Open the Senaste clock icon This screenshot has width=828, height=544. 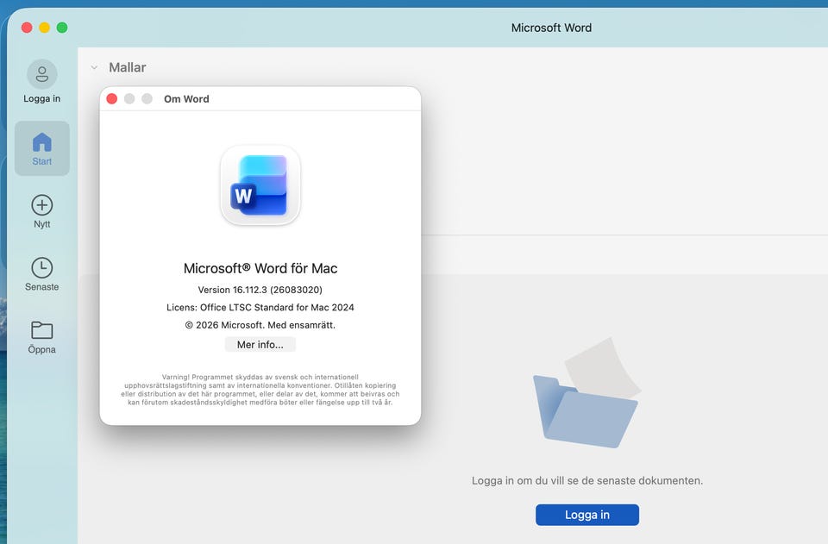tap(41, 267)
